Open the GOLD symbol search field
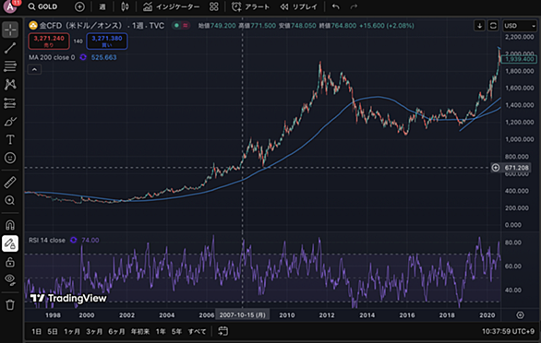The image size is (541, 343). pos(42,6)
